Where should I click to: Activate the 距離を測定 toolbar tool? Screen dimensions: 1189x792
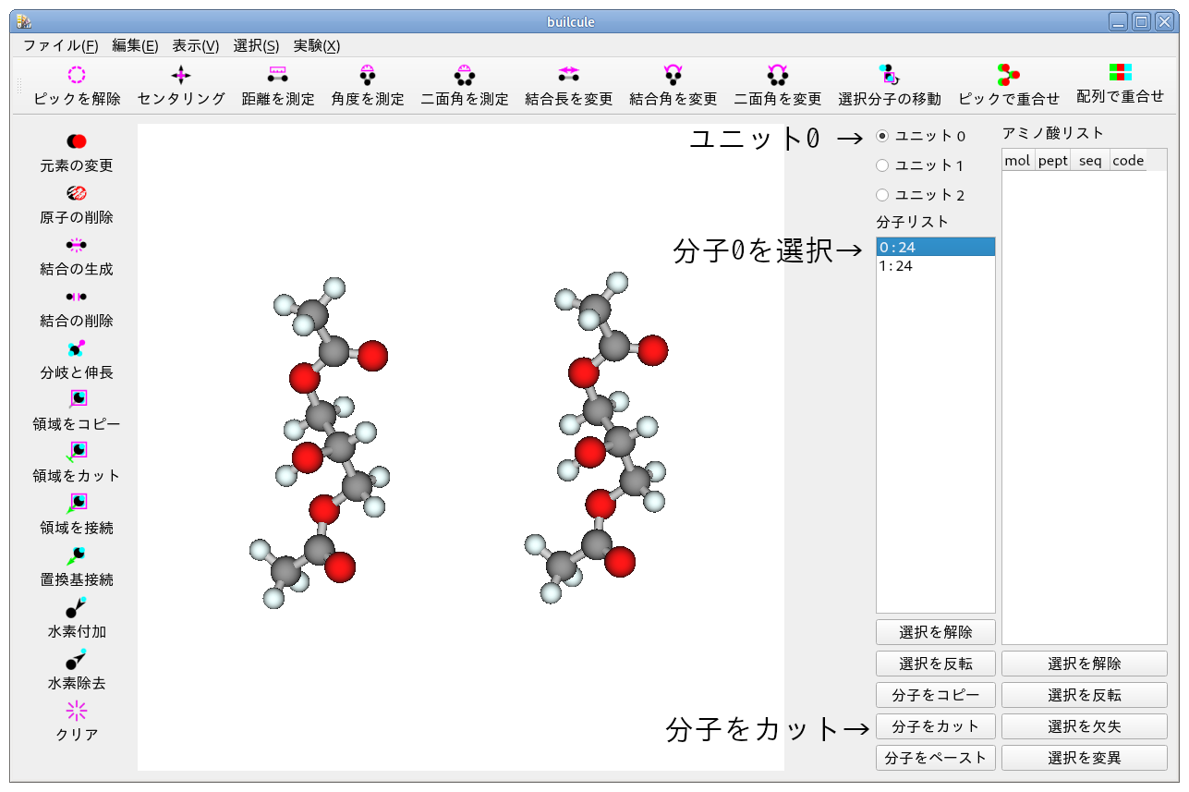click(x=276, y=86)
